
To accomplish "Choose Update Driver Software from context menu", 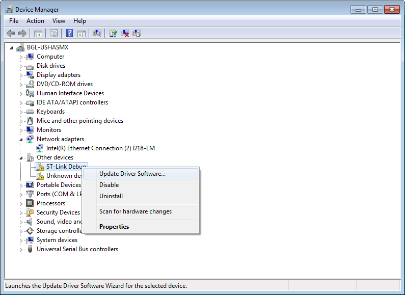I will [x=132, y=174].
